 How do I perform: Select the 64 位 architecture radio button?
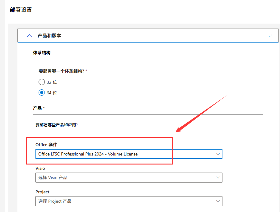click(x=42, y=92)
